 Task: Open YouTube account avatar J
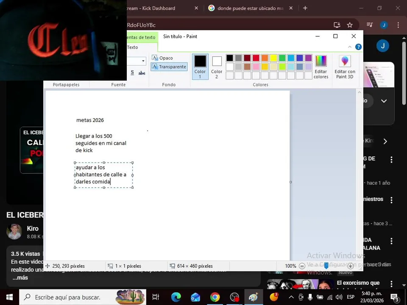(x=382, y=46)
